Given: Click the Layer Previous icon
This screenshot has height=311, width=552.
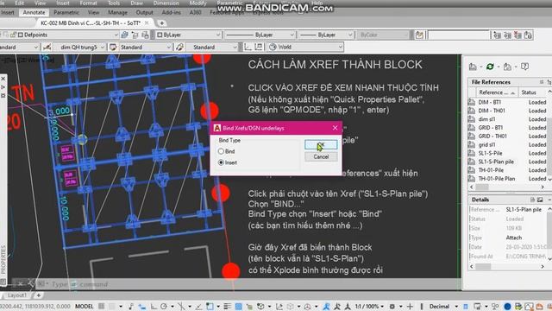Looking at the screenshot, I should (x=135, y=35).
